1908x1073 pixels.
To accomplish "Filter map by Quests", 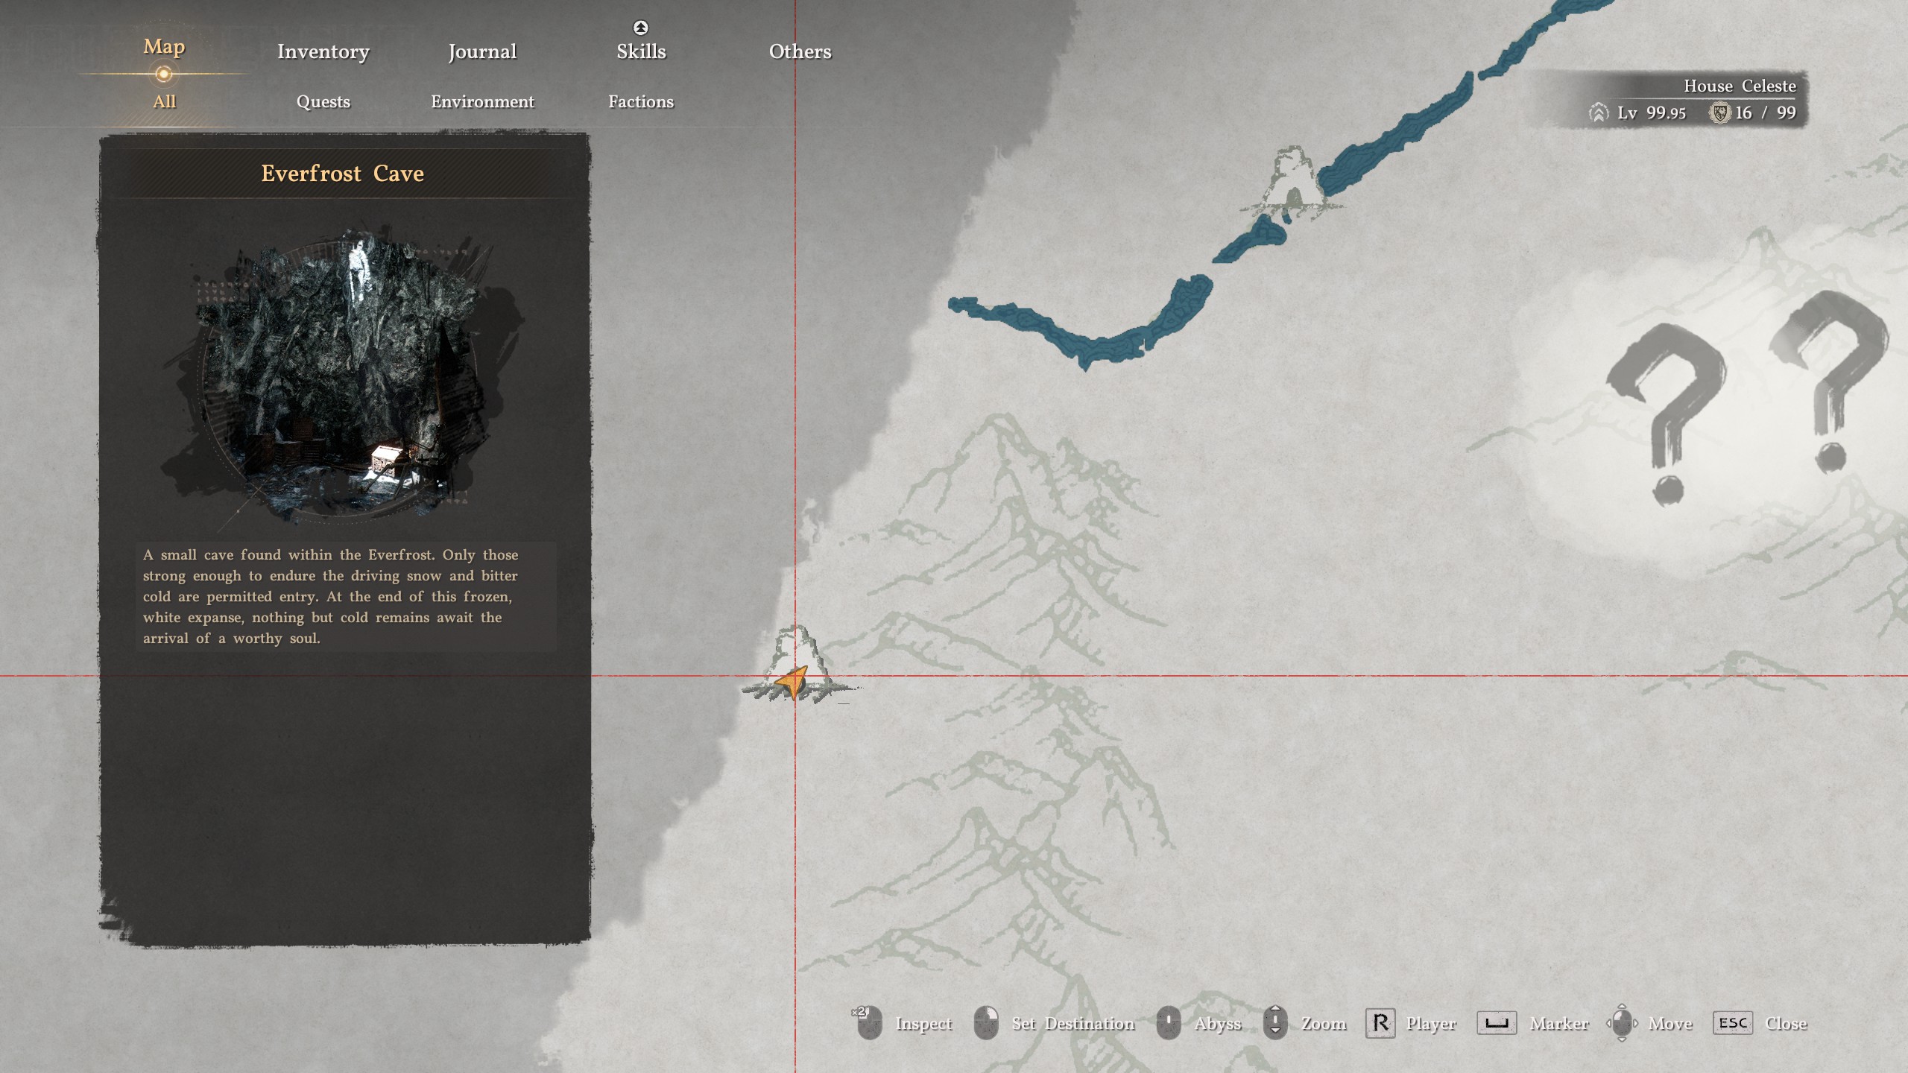I will pyautogui.click(x=323, y=101).
